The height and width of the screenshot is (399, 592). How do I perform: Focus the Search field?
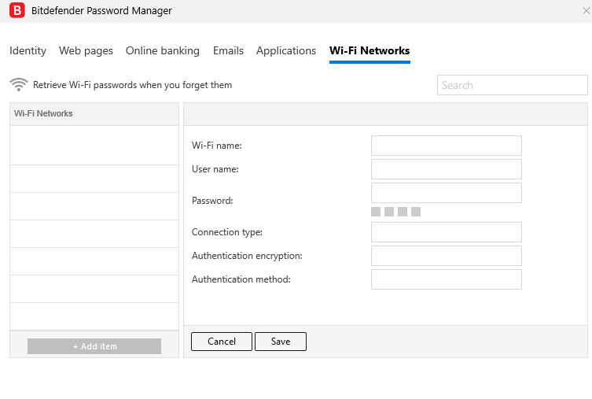point(512,85)
